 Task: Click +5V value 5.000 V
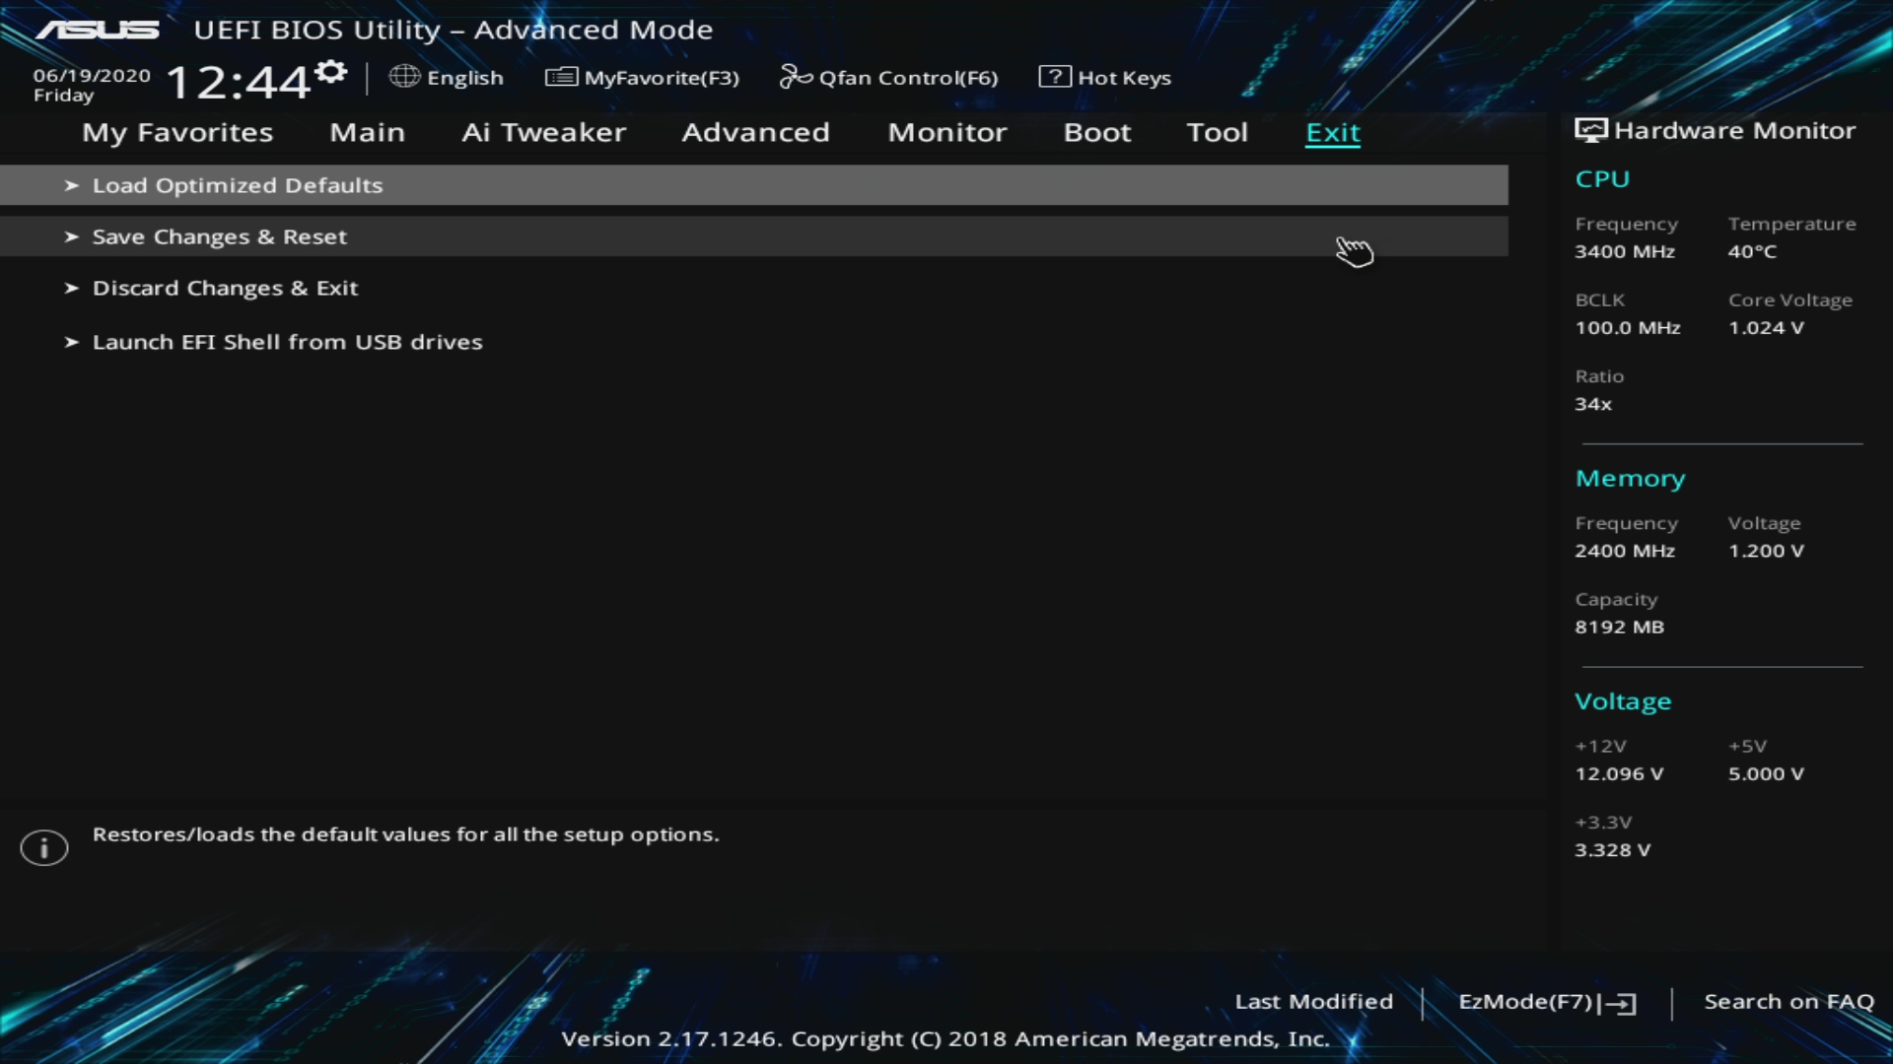(1766, 773)
